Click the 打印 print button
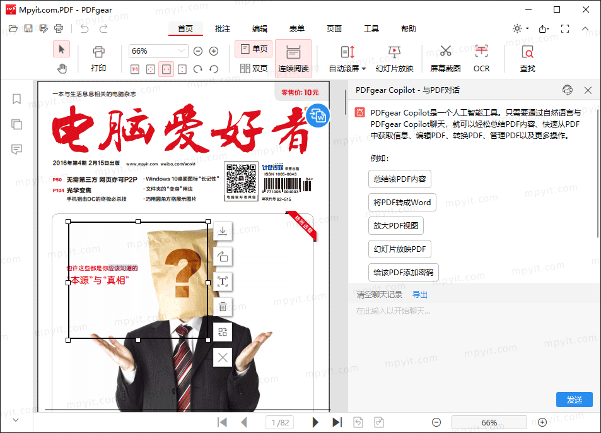Viewport: 601px width, 433px height. (x=98, y=59)
